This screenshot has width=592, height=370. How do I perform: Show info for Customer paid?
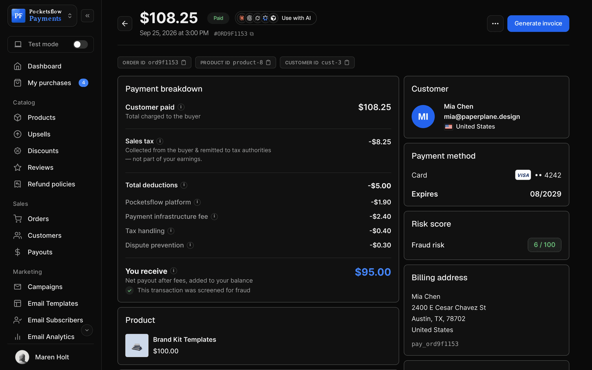[x=181, y=107]
